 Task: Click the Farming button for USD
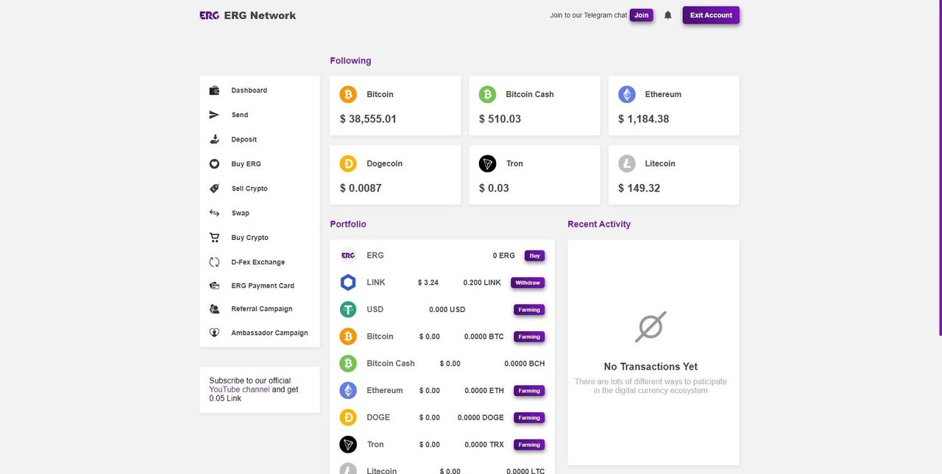pos(529,310)
